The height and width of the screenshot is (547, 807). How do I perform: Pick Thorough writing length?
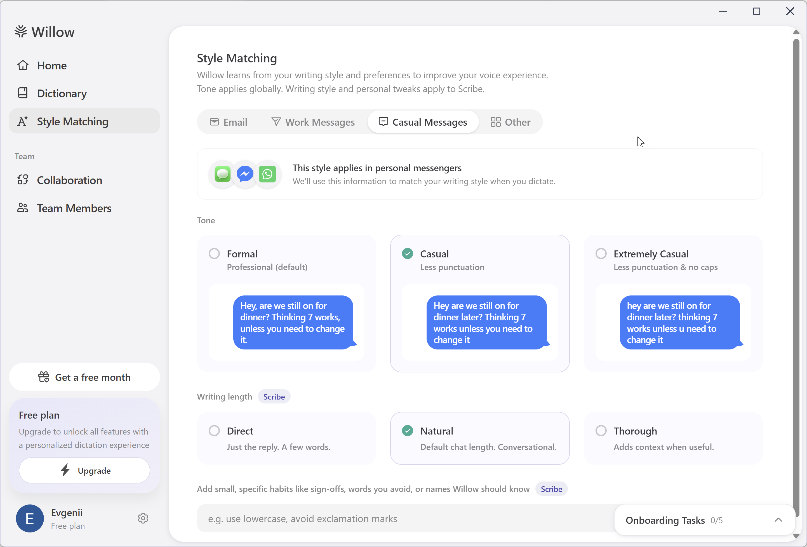pyautogui.click(x=673, y=438)
